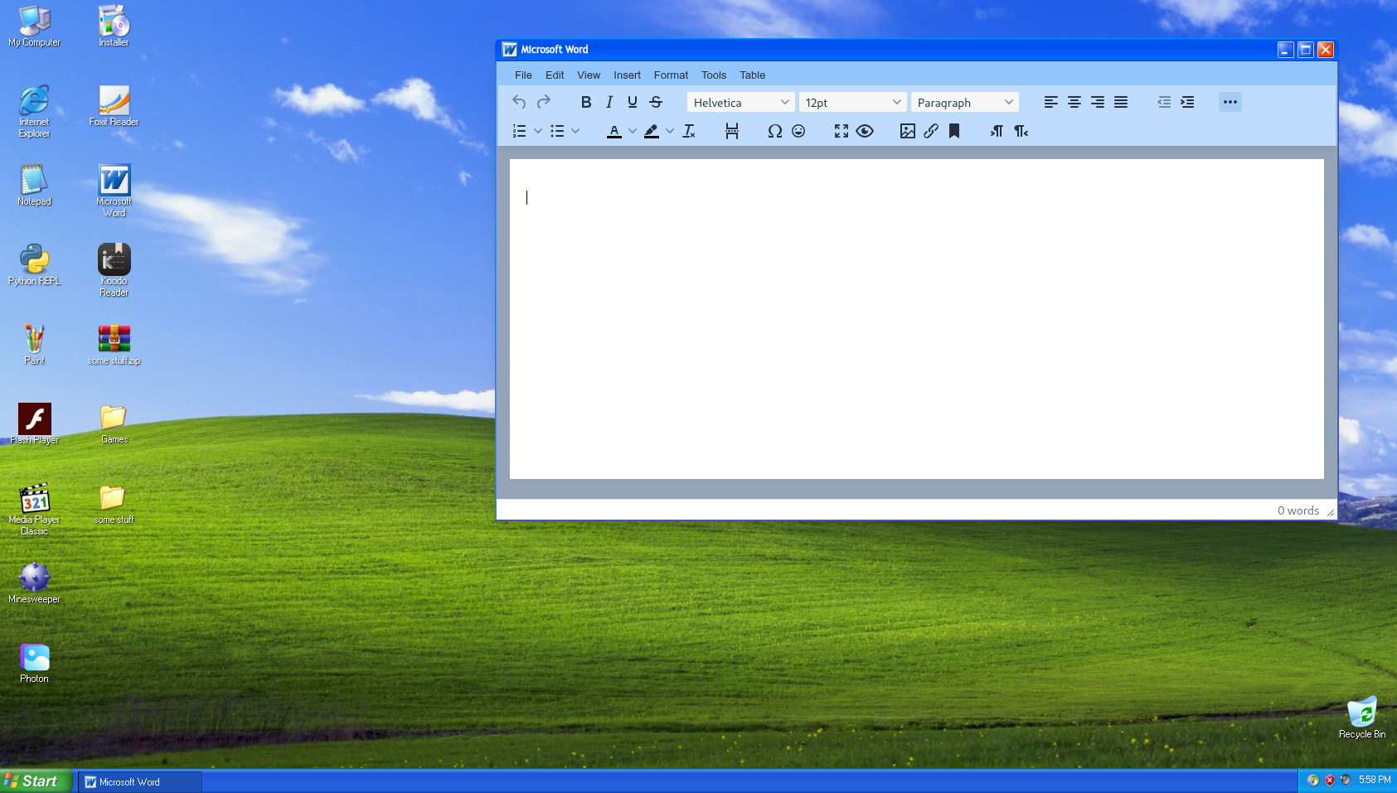The image size is (1397, 793).
Task: Align text to the left
Action: pyautogui.click(x=1051, y=102)
